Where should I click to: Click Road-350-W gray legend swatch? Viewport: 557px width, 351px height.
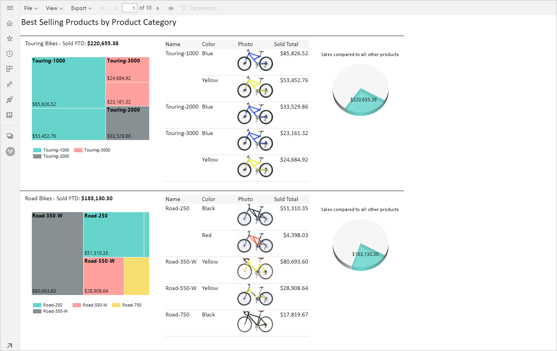pyautogui.click(x=37, y=311)
